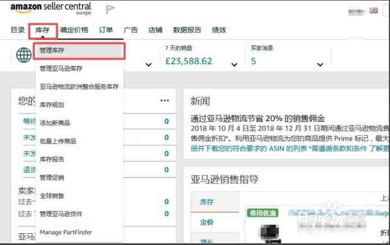Viewport: 390px width, 245px height.
Task: Select 管理库存 from the dropdown
Action: coord(79,51)
